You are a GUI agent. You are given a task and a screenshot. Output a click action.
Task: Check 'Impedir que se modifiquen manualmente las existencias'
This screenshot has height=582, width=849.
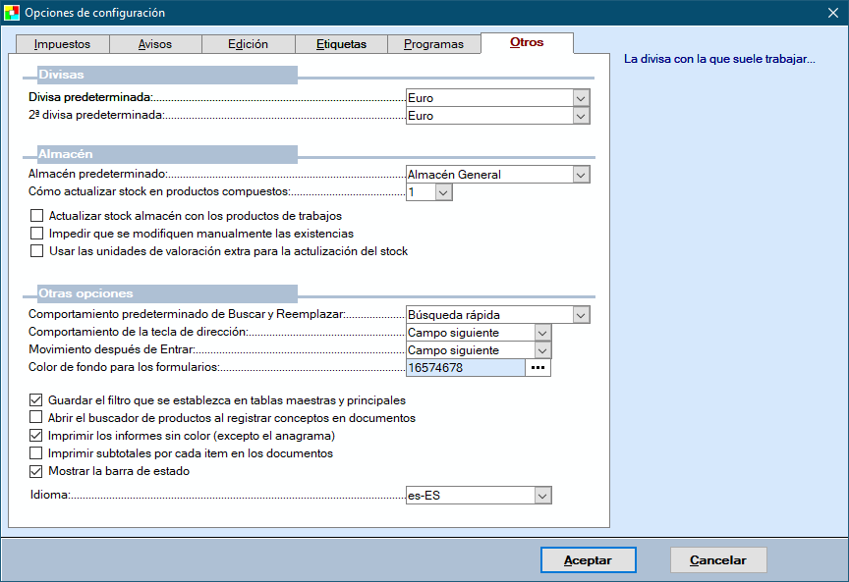(x=37, y=234)
